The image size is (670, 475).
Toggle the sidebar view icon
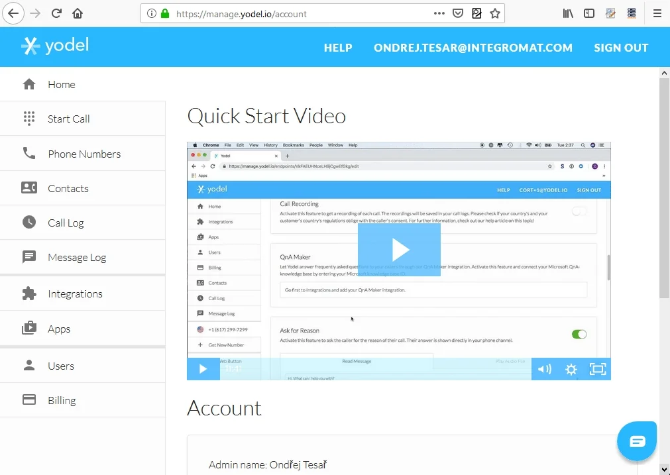(588, 14)
